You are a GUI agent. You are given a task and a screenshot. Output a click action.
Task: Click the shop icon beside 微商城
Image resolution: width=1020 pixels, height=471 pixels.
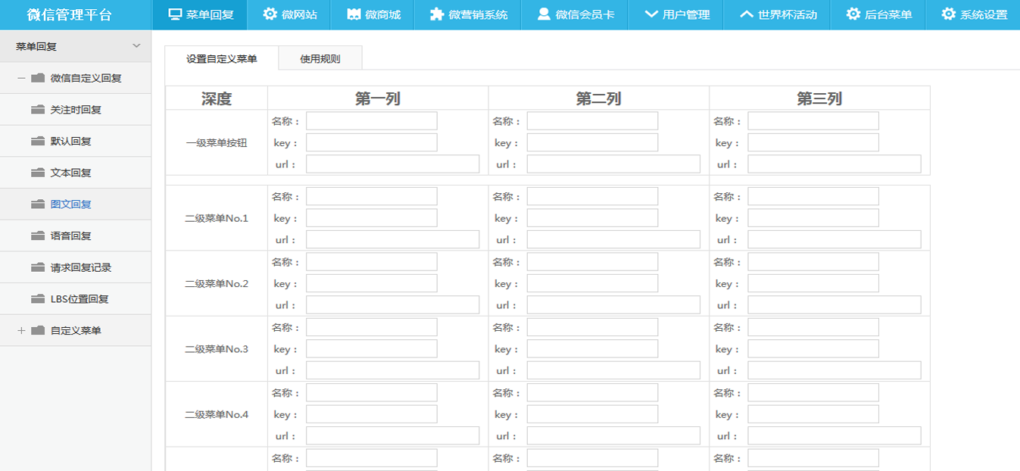pos(354,14)
